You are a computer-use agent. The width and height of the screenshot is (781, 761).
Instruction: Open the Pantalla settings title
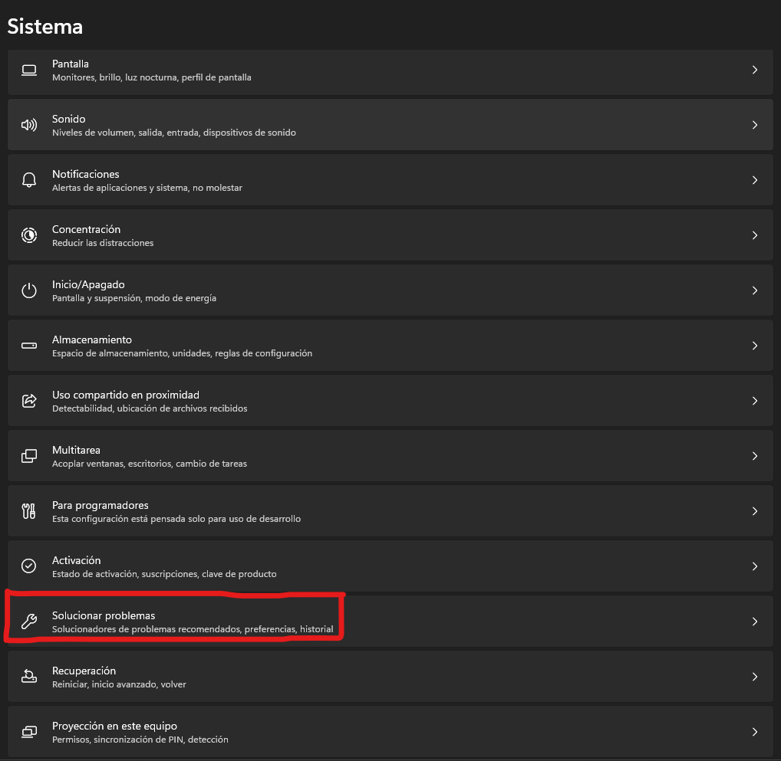tap(71, 64)
